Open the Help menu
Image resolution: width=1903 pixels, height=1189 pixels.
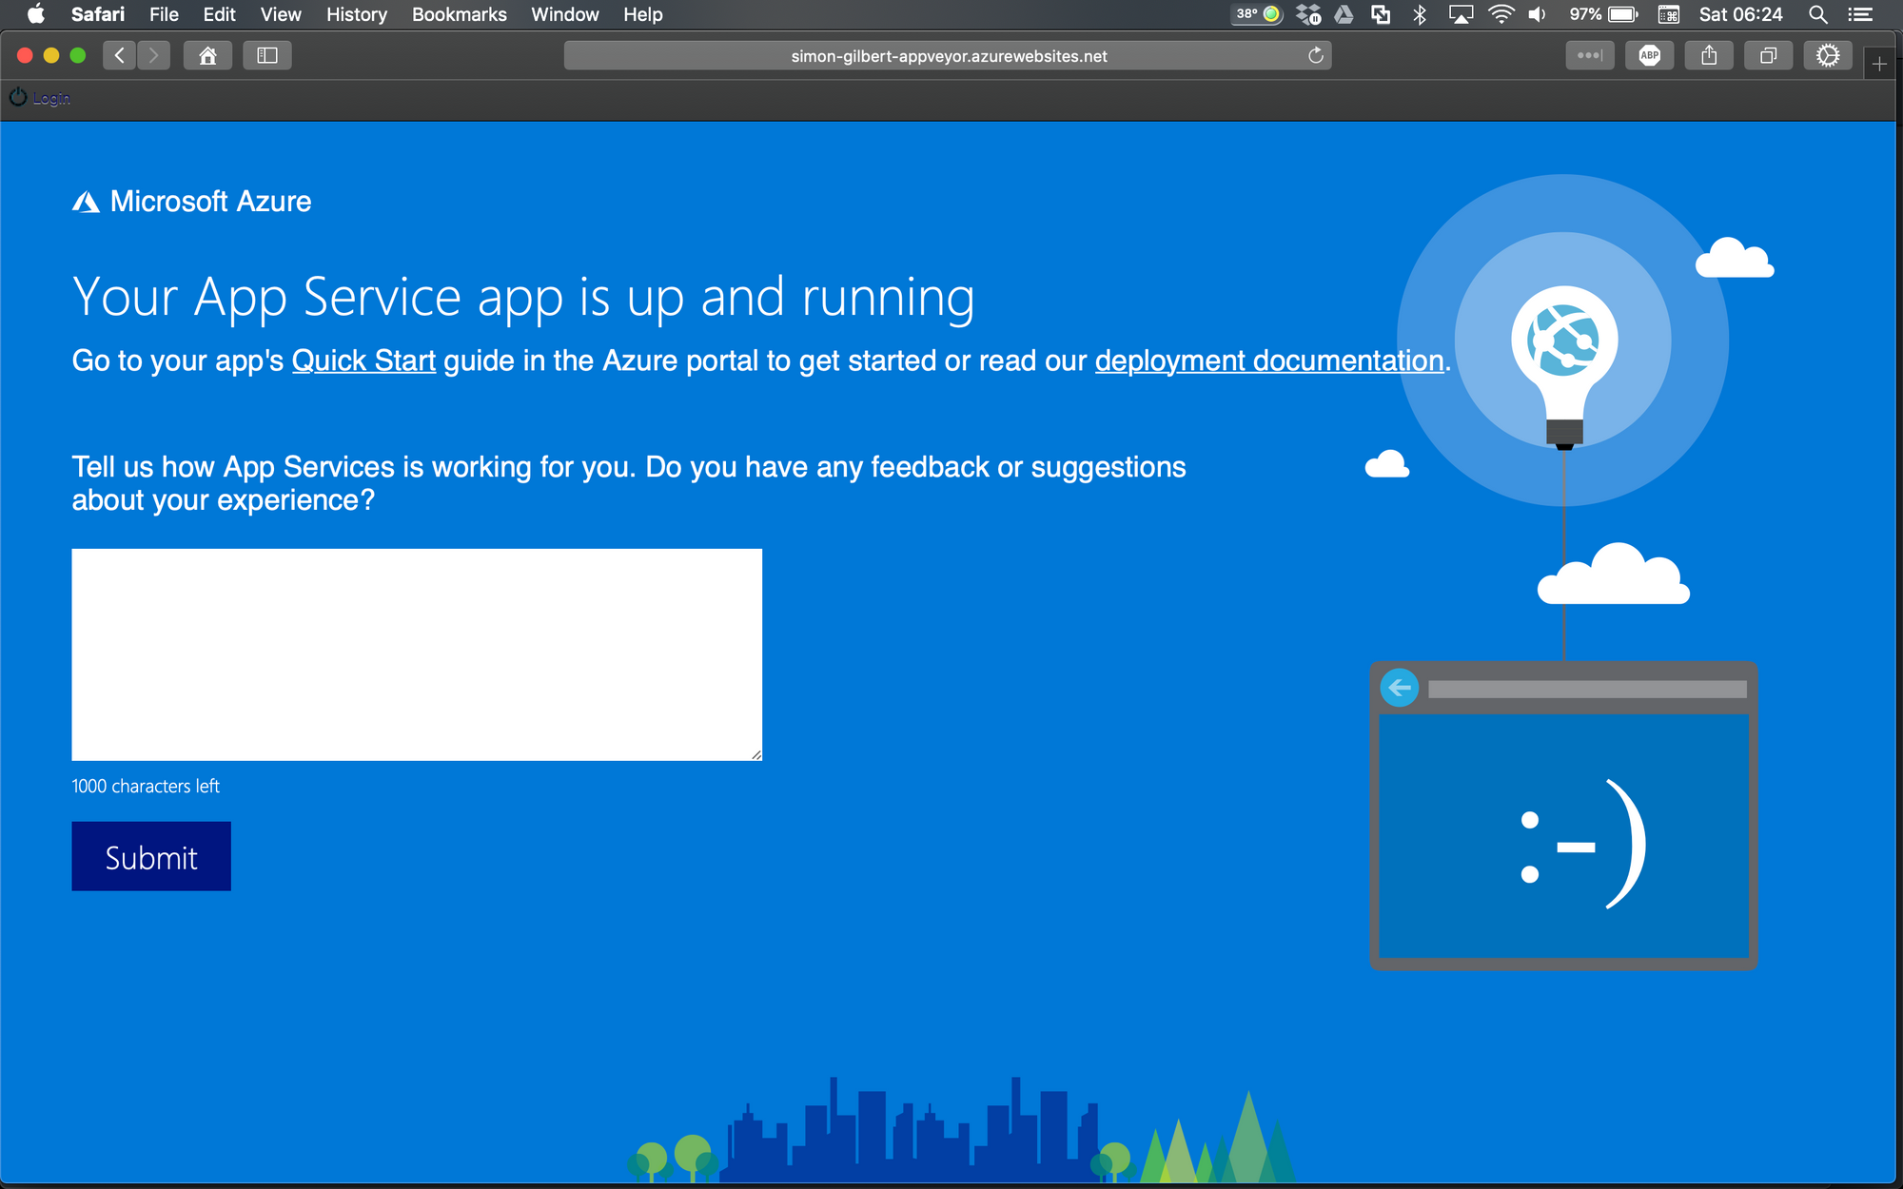pyautogui.click(x=643, y=14)
